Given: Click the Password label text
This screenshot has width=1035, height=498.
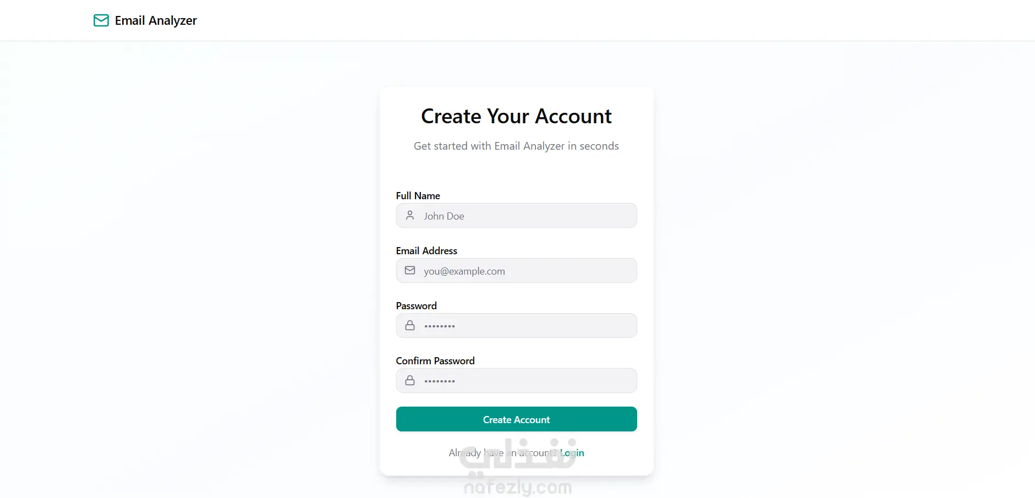Looking at the screenshot, I should coord(416,306).
